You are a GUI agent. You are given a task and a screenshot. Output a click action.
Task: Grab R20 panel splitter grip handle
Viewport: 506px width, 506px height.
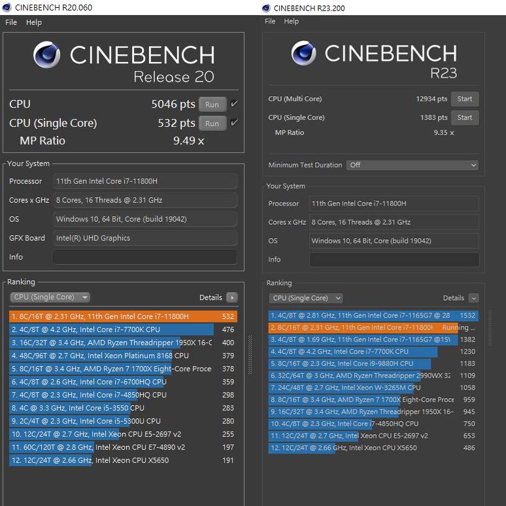pos(250,355)
